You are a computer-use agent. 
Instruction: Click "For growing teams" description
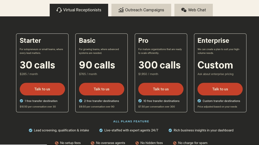click(x=99, y=51)
